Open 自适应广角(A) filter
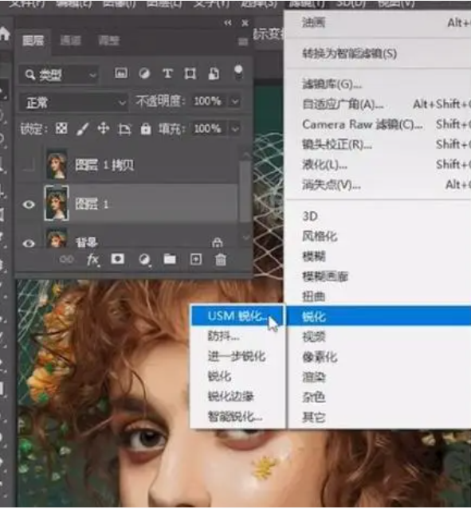Screen dimensions: 471x509 coord(379,104)
